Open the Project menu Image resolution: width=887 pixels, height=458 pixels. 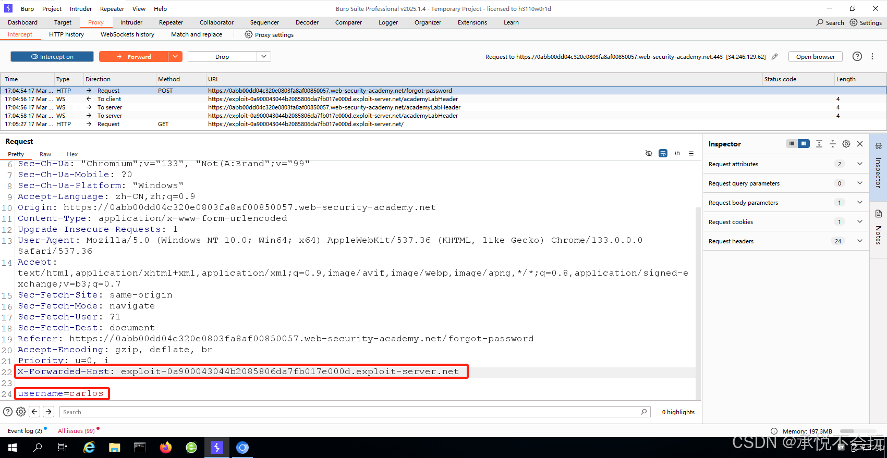click(52, 9)
